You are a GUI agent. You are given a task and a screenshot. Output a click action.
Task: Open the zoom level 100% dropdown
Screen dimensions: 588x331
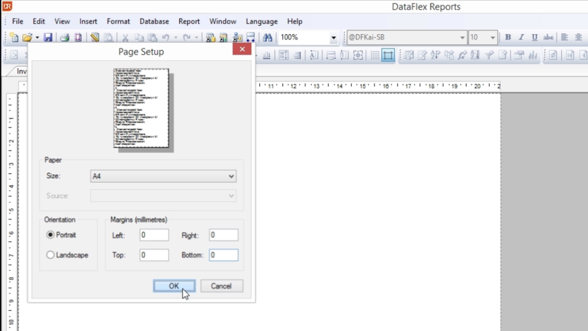tap(334, 38)
